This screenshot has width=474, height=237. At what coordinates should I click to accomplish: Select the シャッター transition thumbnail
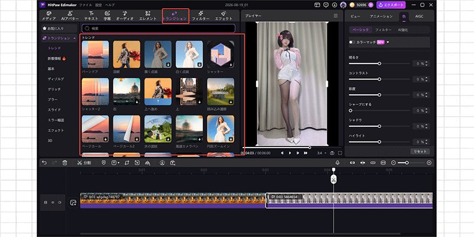[x=220, y=55]
